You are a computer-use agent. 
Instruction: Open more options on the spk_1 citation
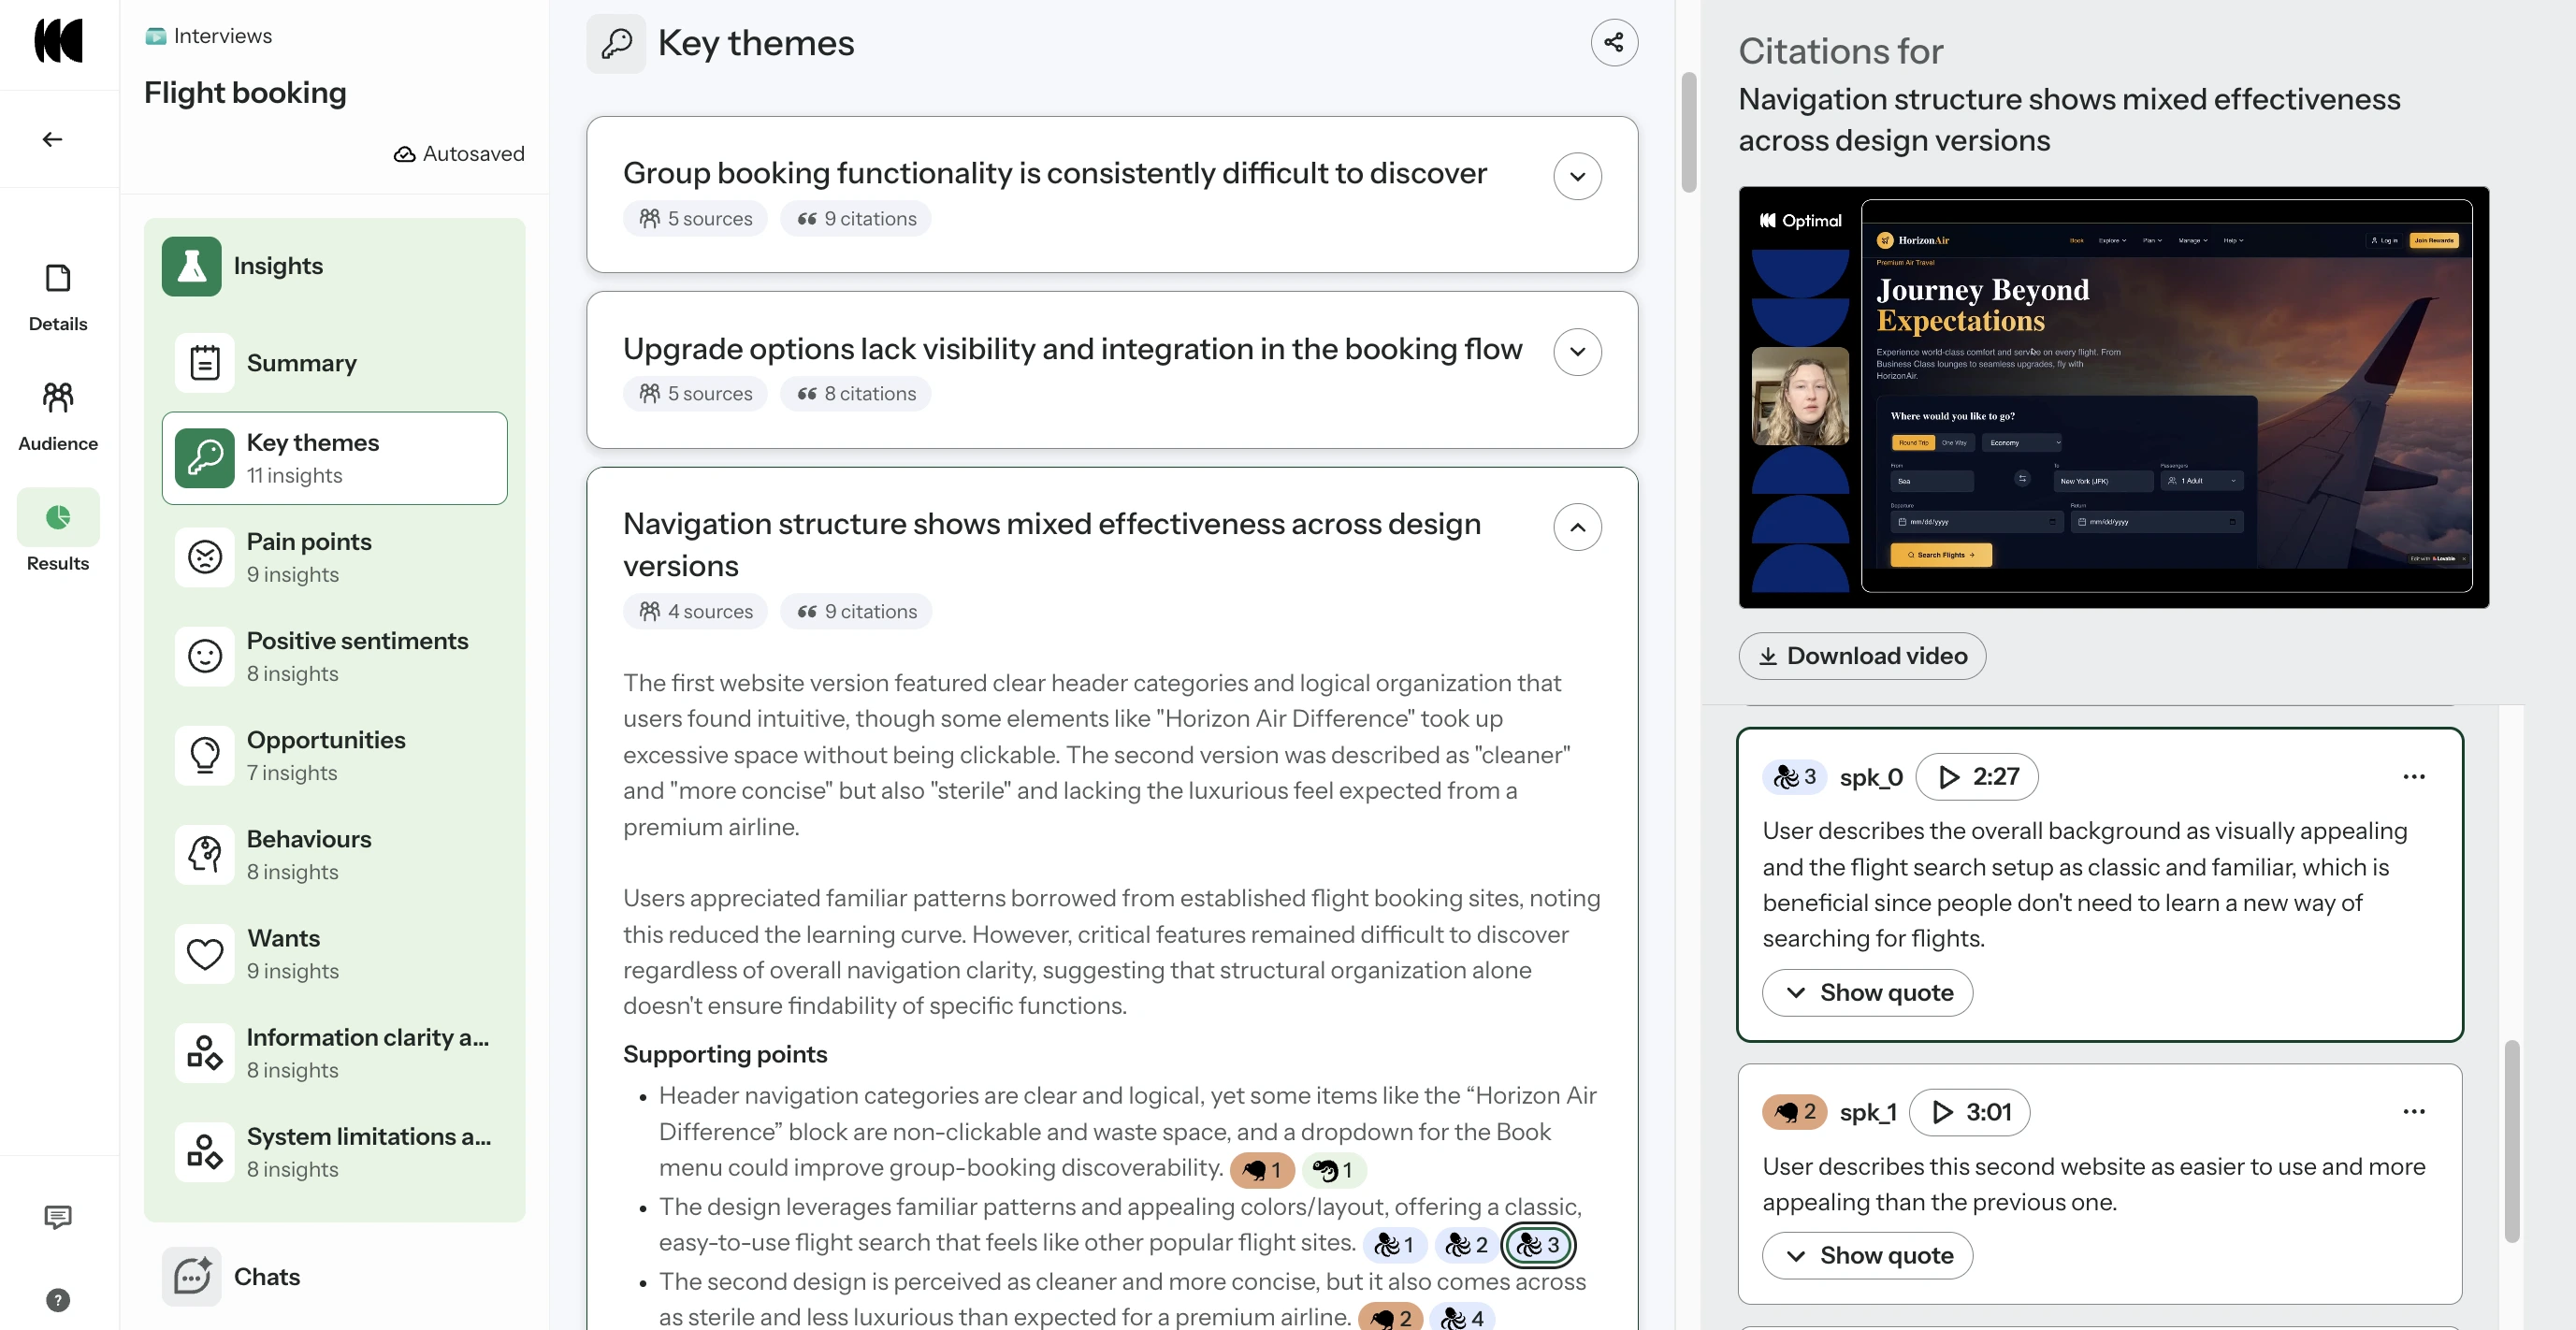click(2413, 1112)
